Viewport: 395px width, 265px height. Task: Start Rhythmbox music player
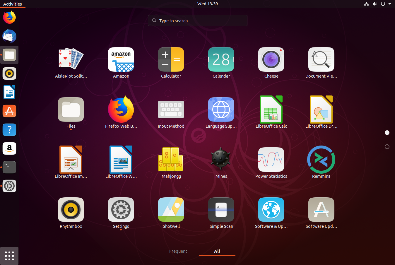click(x=71, y=210)
